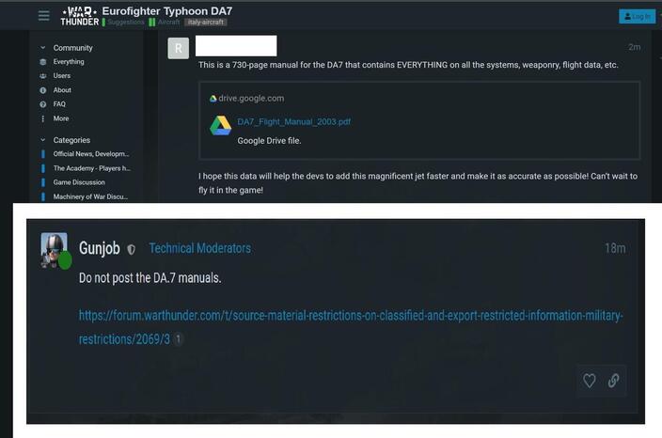Open the source-material-restrictions forum link
Viewport: 662px width, 438px height.
click(351, 327)
